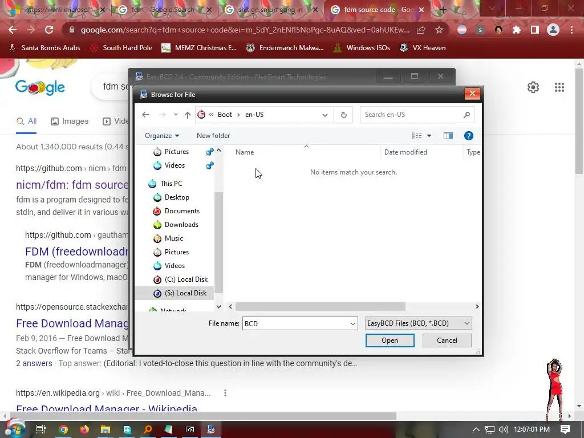Switch to the fdm - Google Search tab
The height and width of the screenshot is (438, 584).
pos(163,10)
